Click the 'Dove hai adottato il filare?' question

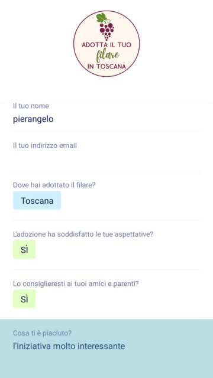point(54,185)
